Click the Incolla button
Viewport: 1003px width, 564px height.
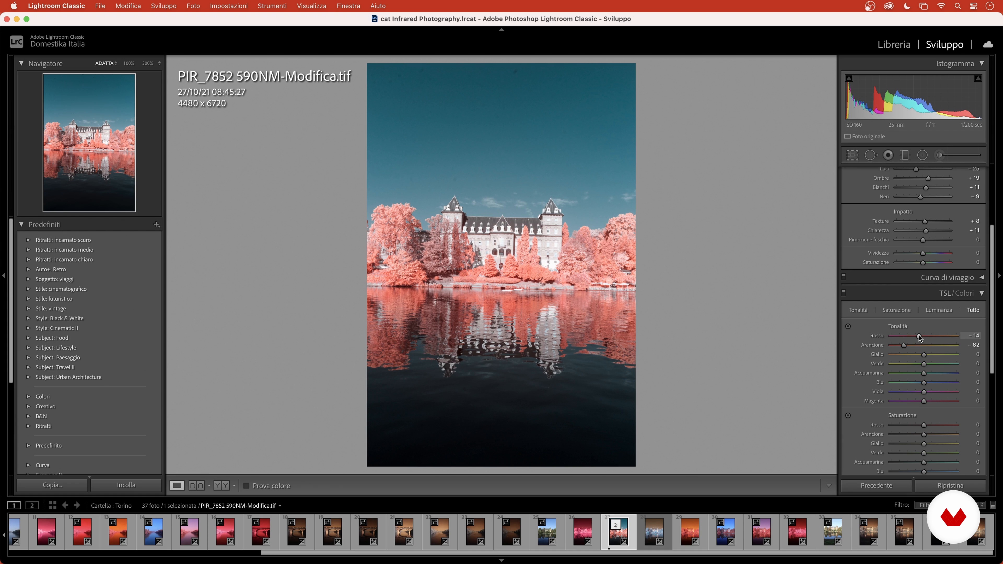pos(126,485)
